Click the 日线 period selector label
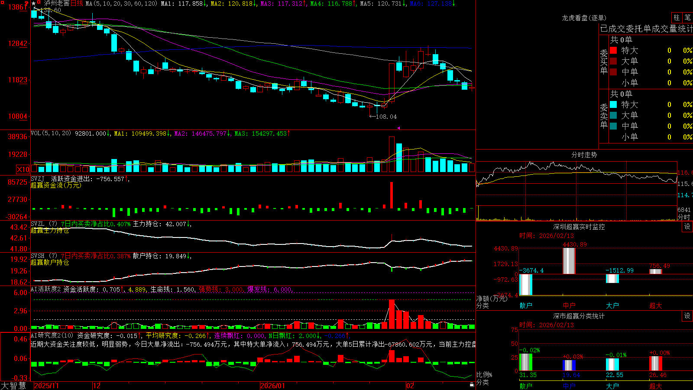The width and height of the screenshot is (693, 390). (x=77, y=3)
